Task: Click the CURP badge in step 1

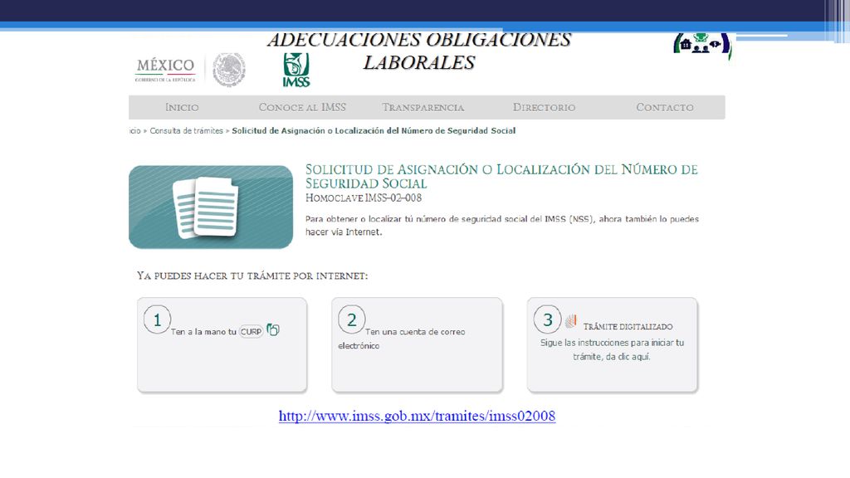Action: click(x=251, y=332)
